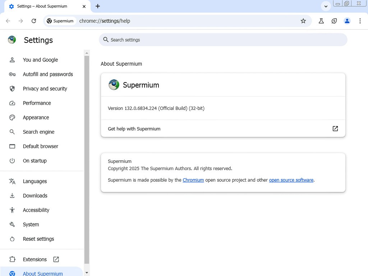Screen dimensions: 368x276
Task: Open the Chromium link
Action: click(x=193, y=180)
